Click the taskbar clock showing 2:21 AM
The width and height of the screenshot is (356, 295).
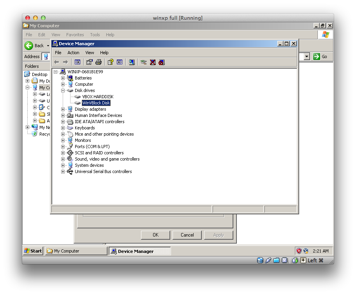[321, 251]
